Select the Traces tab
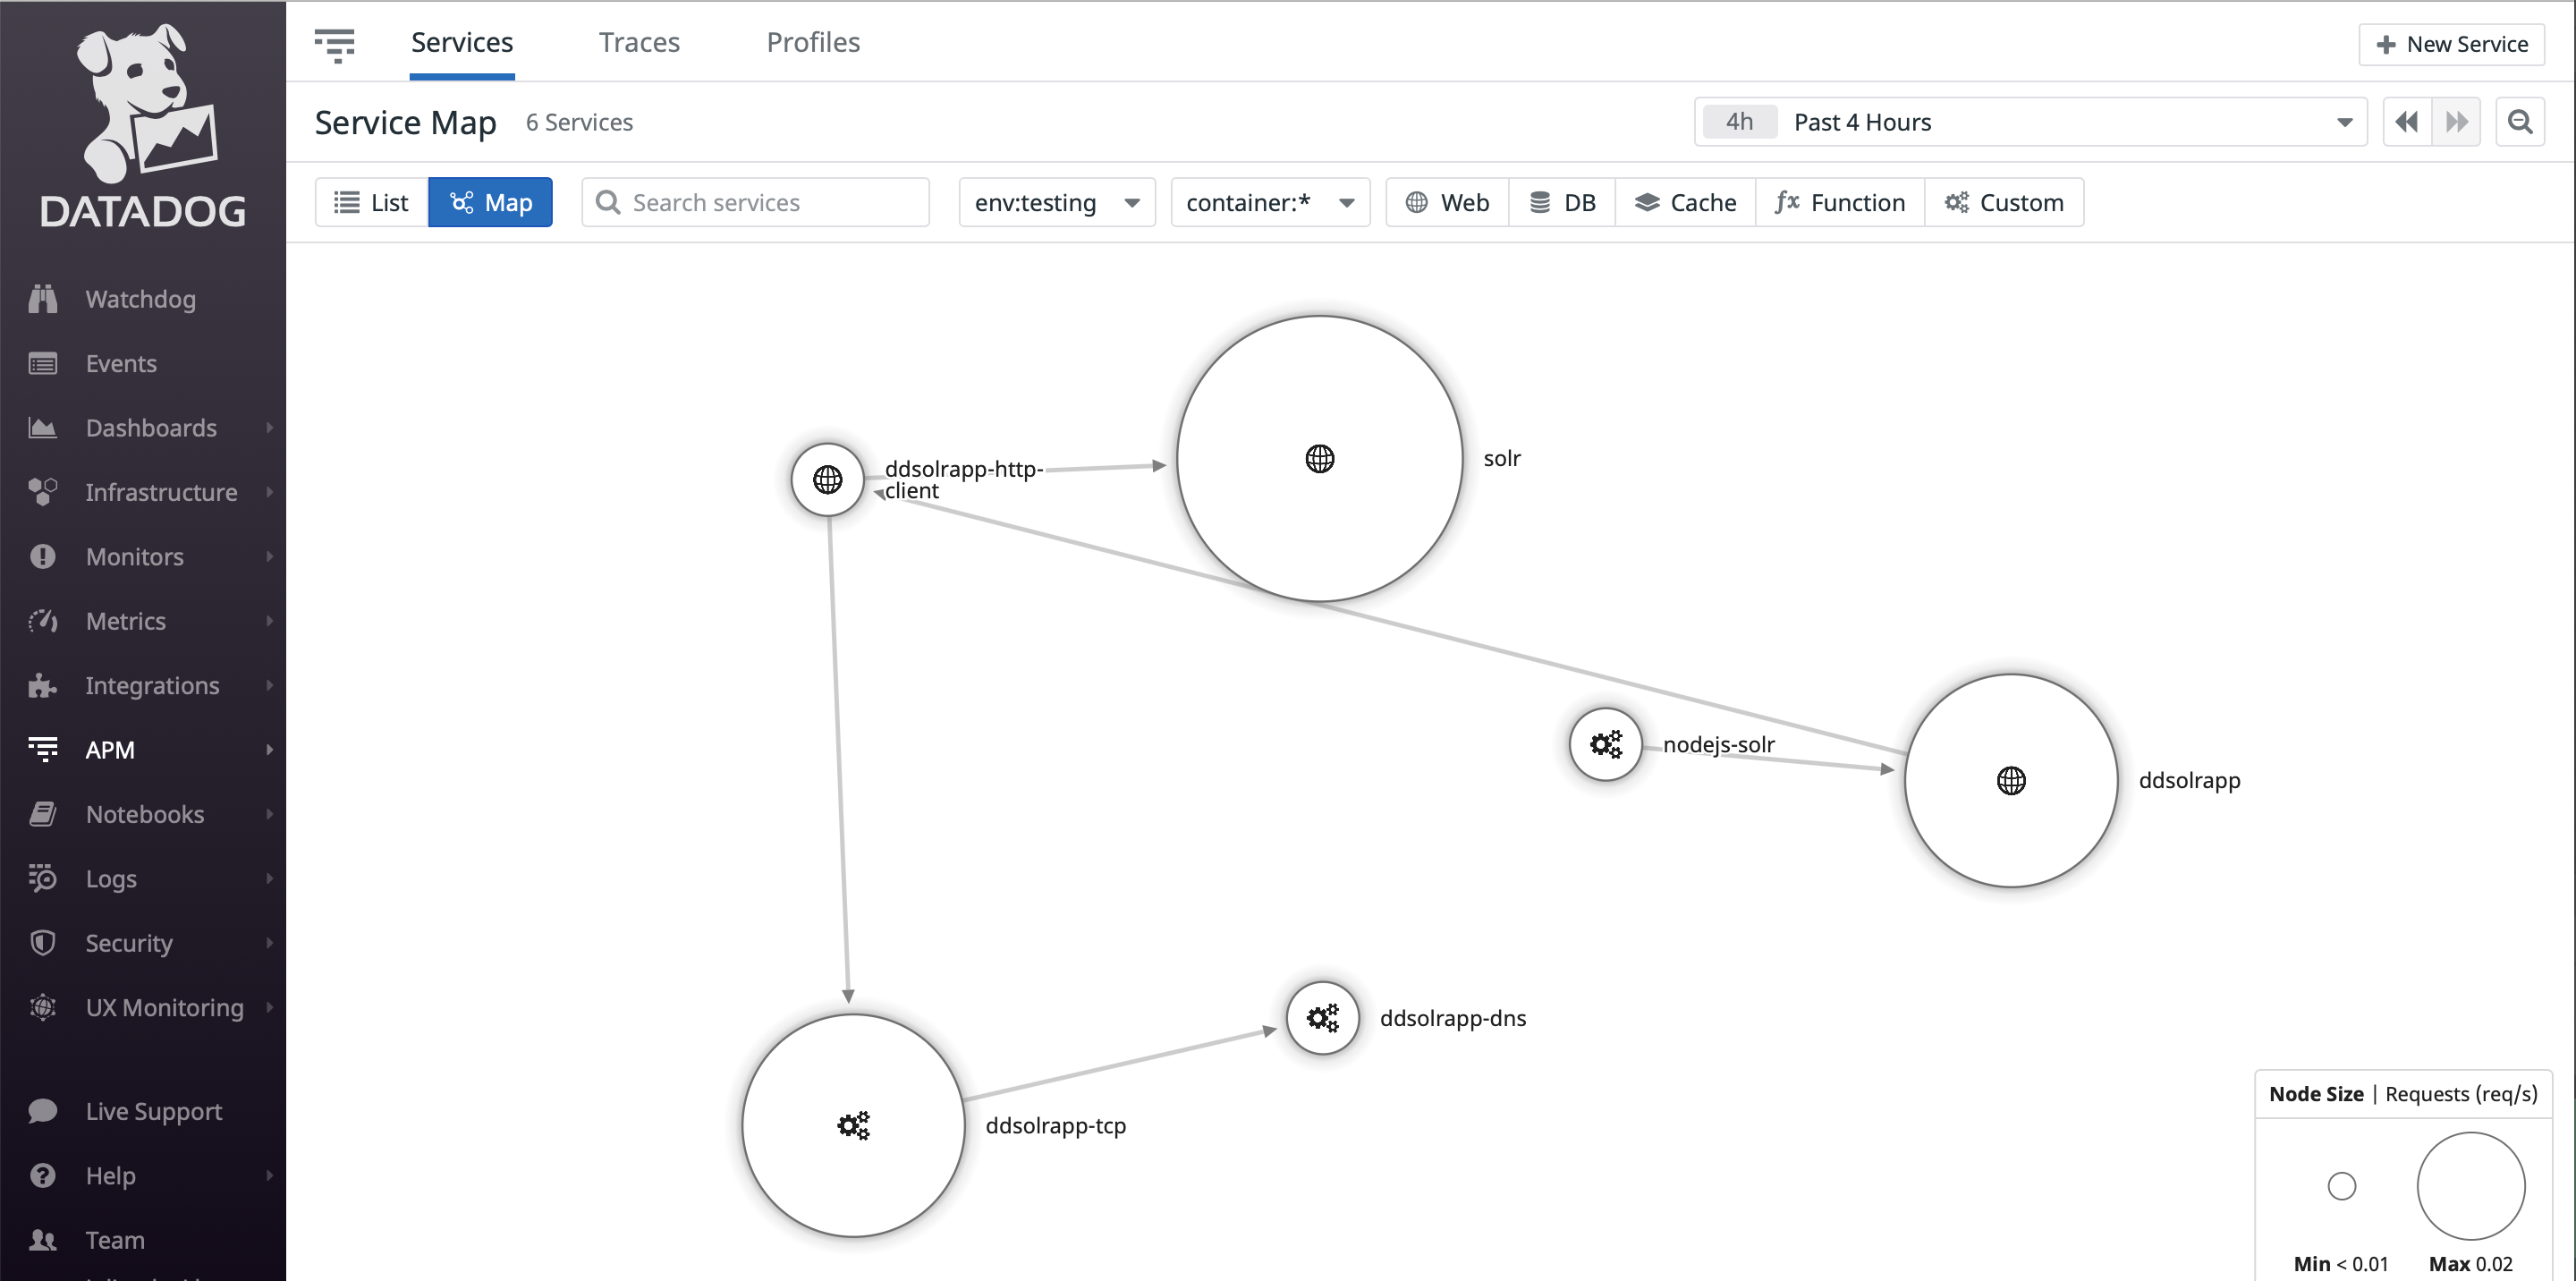 [639, 43]
